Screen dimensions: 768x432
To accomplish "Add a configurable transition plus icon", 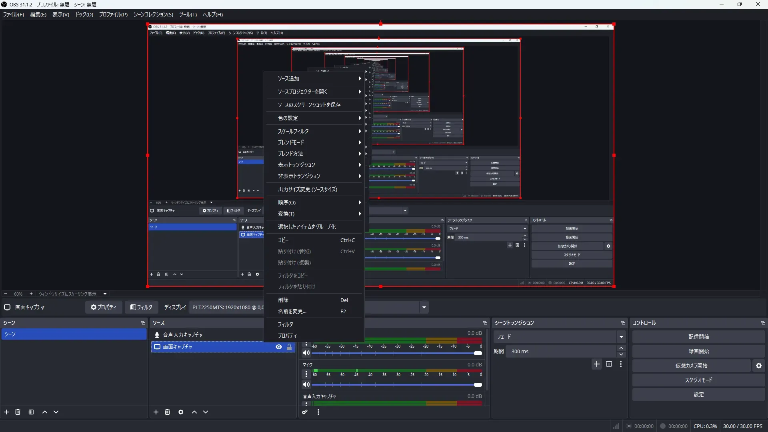I will [597, 364].
